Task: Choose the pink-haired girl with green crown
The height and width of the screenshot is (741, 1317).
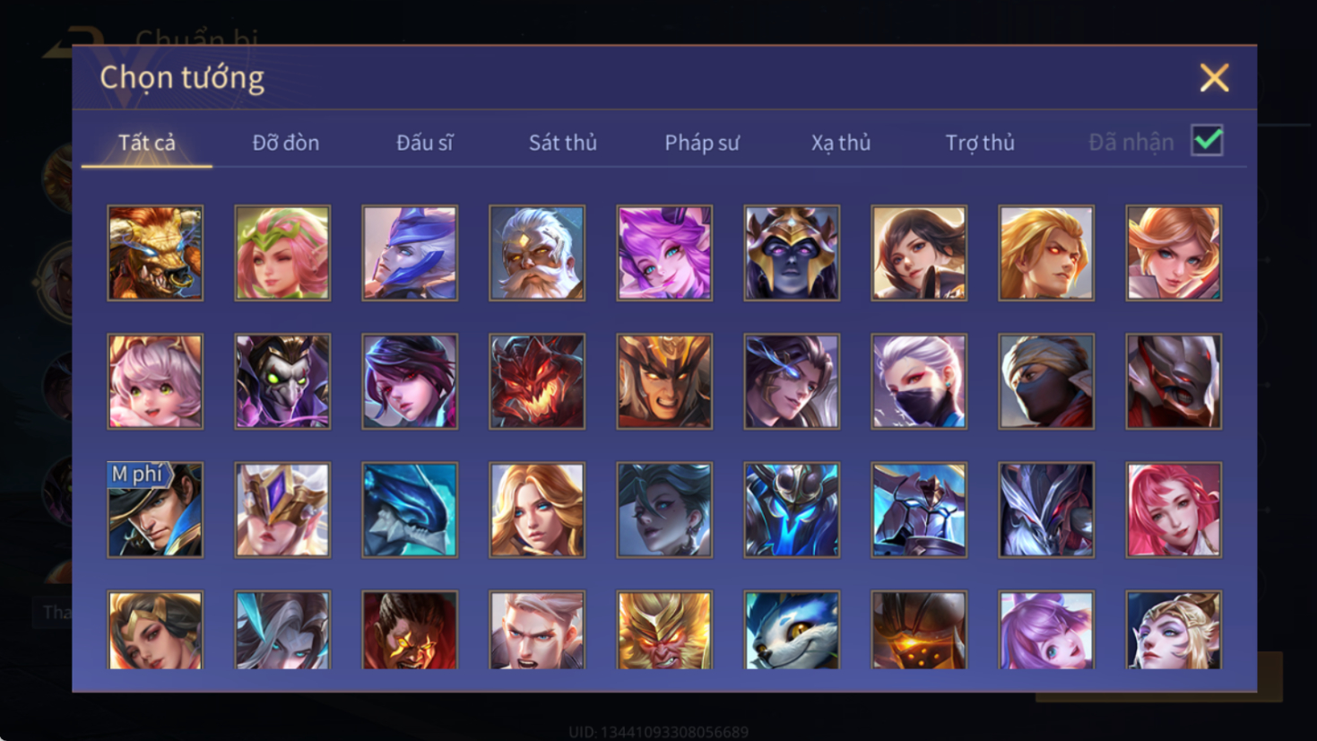Action: pos(282,253)
